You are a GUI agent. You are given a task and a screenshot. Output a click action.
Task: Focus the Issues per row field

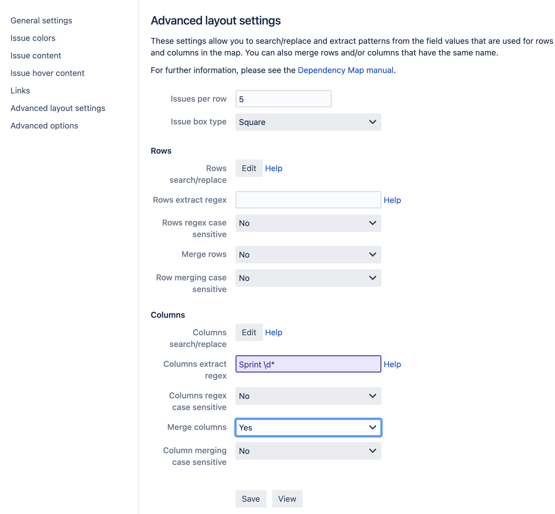[283, 99]
